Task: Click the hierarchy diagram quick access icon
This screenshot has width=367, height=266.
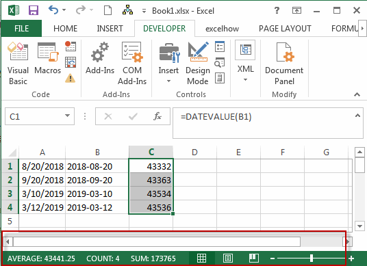Action: click(127, 10)
